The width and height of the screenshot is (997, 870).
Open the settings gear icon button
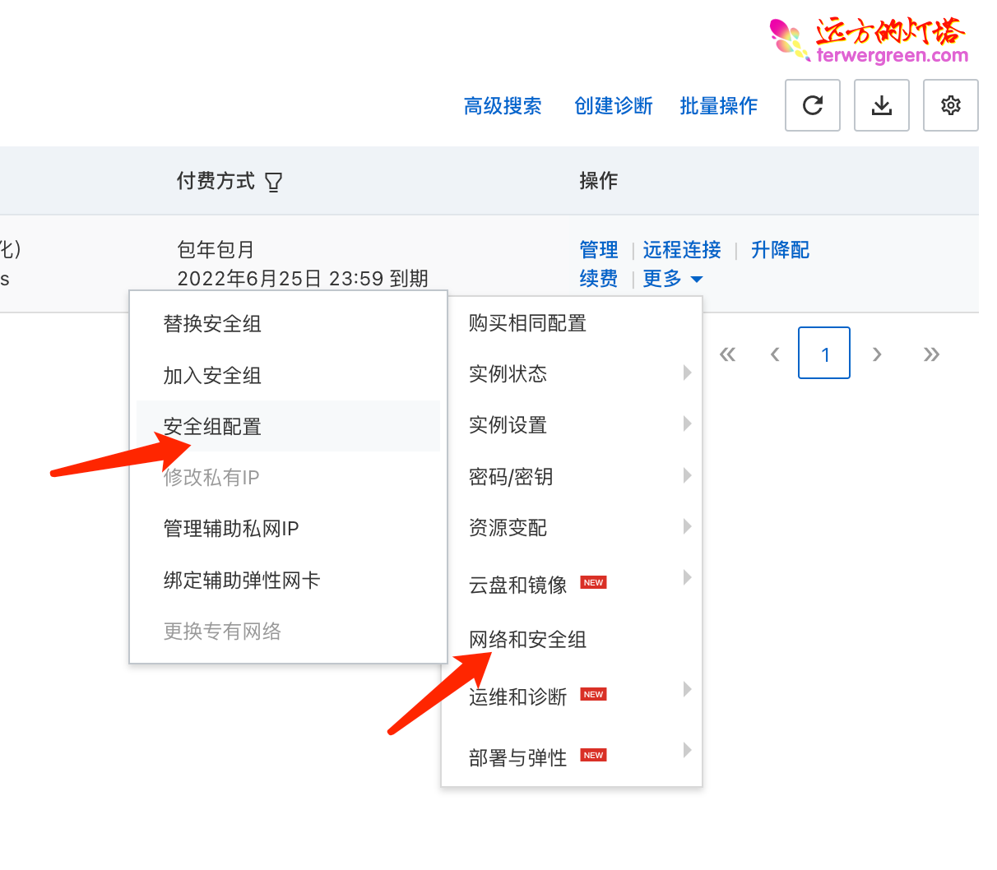tap(951, 105)
